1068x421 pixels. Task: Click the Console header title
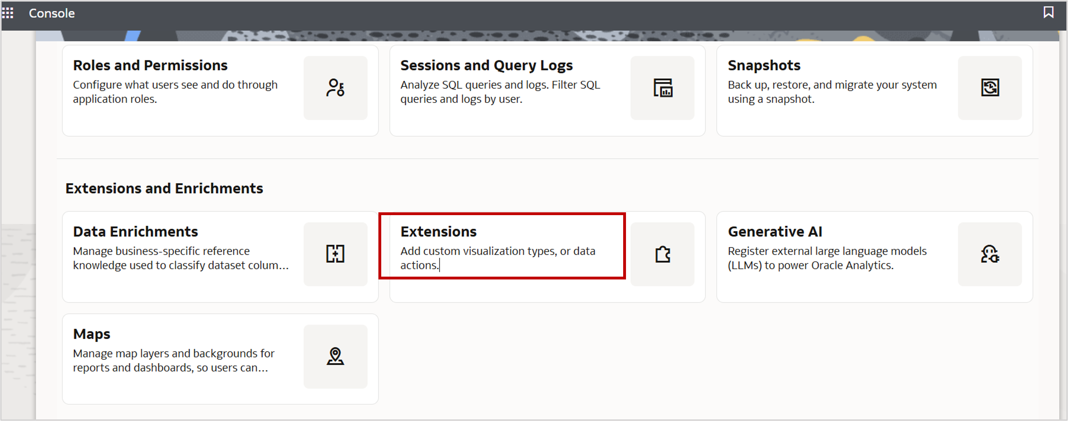click(x=52, y=13)
